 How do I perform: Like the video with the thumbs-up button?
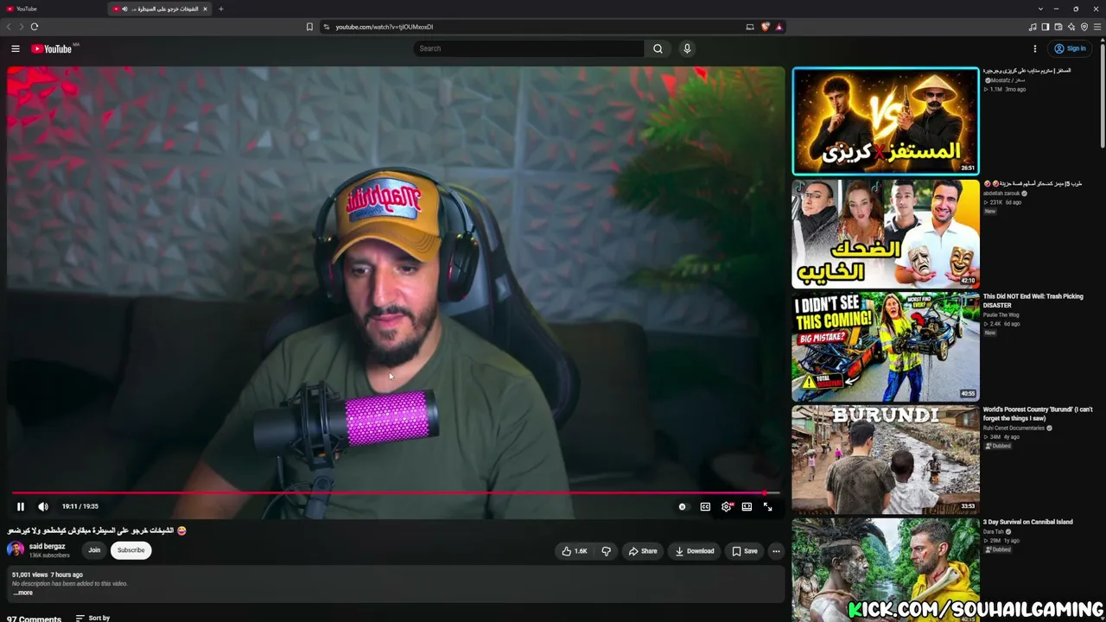[575, 551]
